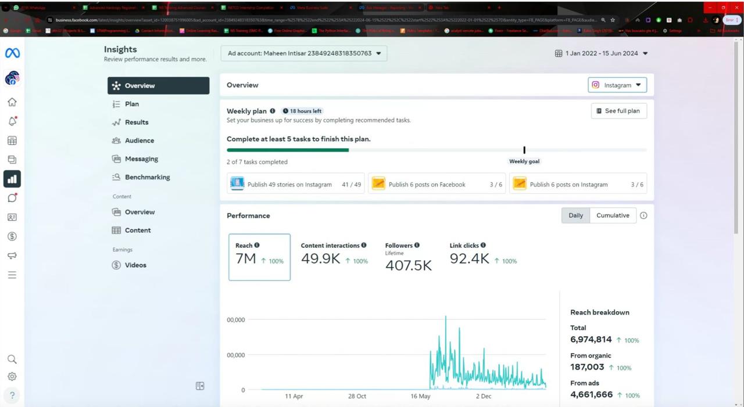Click the Search magnifier icon in sidebar
The image size is (744, 407).
coord(12,359)
